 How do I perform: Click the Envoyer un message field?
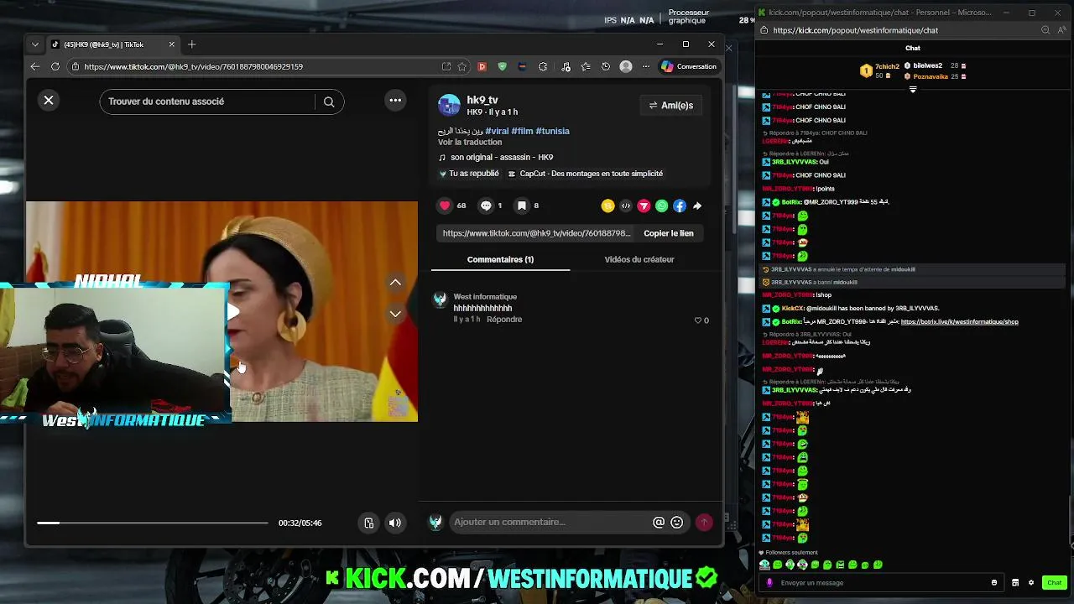point(881,583)
